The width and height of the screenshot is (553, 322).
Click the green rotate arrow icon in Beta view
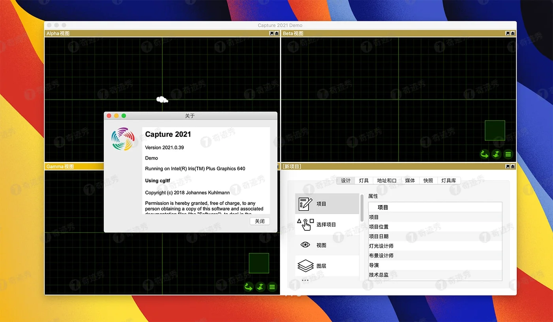[484, 154]
